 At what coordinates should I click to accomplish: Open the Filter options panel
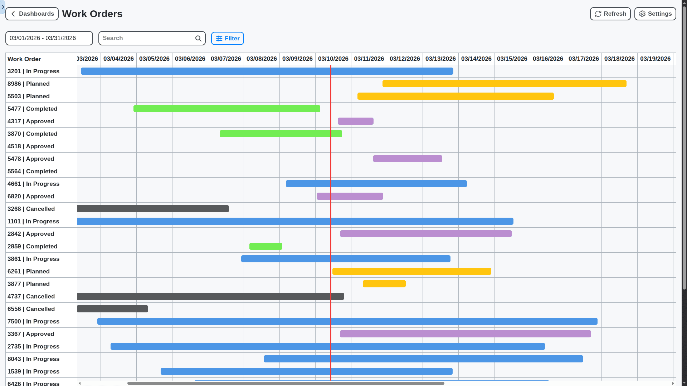click(227, 38)
